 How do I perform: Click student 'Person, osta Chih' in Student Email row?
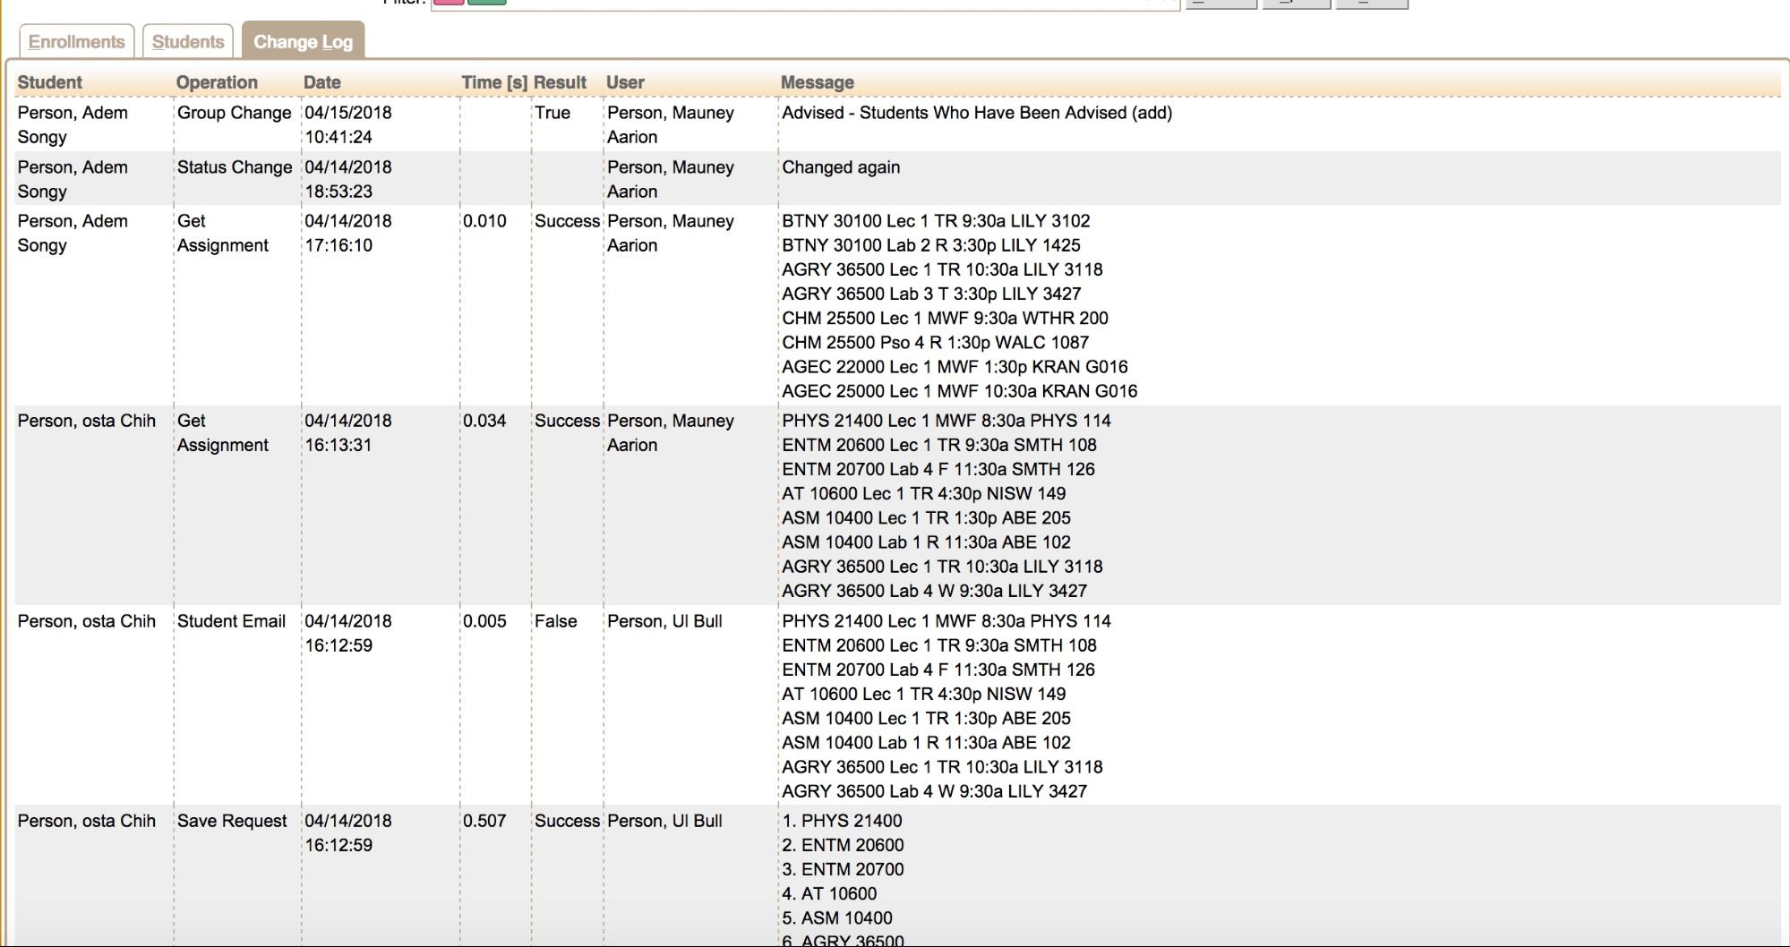87,621
